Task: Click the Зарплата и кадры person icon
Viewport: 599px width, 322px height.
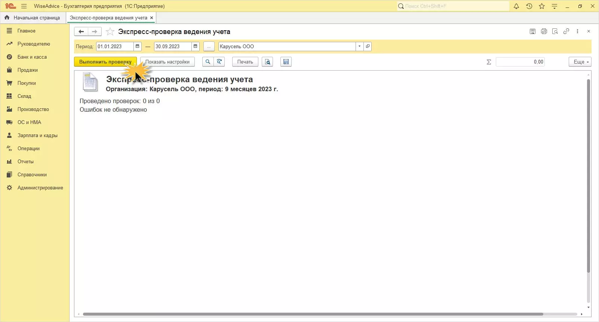Action: 9,135
